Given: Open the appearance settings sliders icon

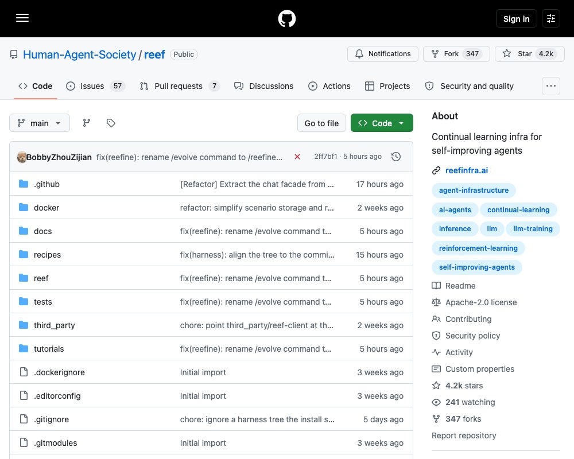Looking at the screenshot, I should pyautogui.click(x=551, y=19).
